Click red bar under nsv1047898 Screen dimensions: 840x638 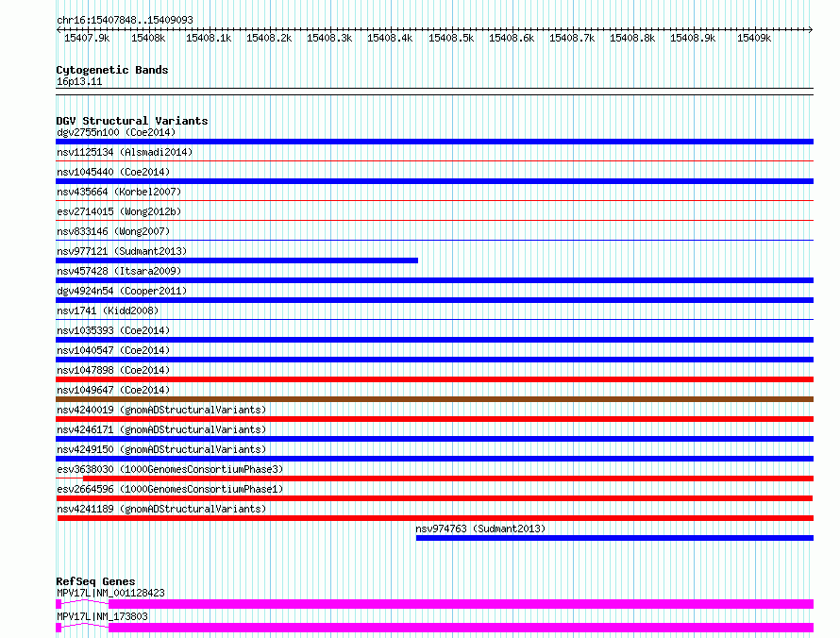[x=434, y=379]
